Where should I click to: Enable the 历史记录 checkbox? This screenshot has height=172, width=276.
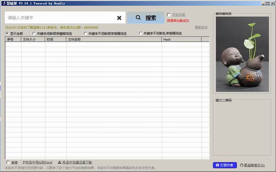pos(169,15)
